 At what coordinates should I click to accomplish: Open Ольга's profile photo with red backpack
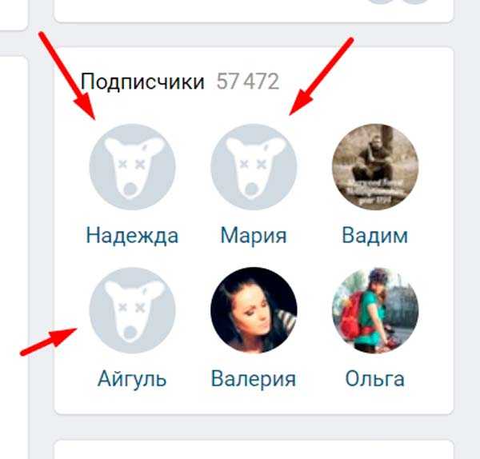coord(375,310)
